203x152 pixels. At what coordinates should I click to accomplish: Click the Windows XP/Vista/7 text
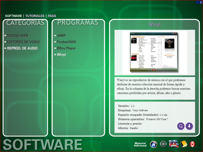(157, 119)
